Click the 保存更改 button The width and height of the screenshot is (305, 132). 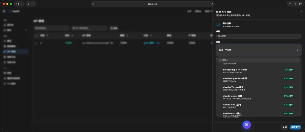tap(295, 127)
